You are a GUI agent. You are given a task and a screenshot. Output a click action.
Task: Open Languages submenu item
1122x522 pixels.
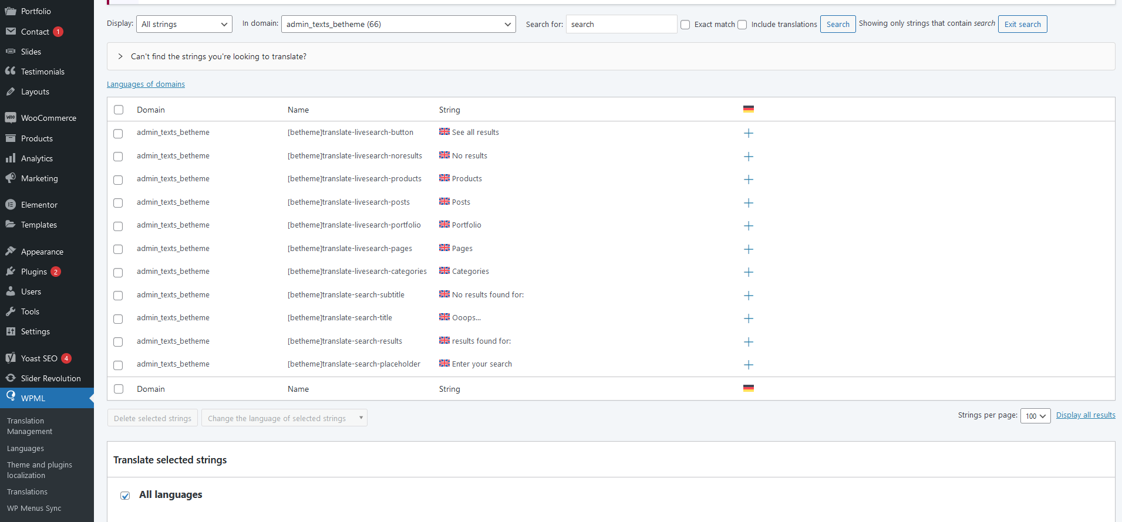(x=25, y=448)
